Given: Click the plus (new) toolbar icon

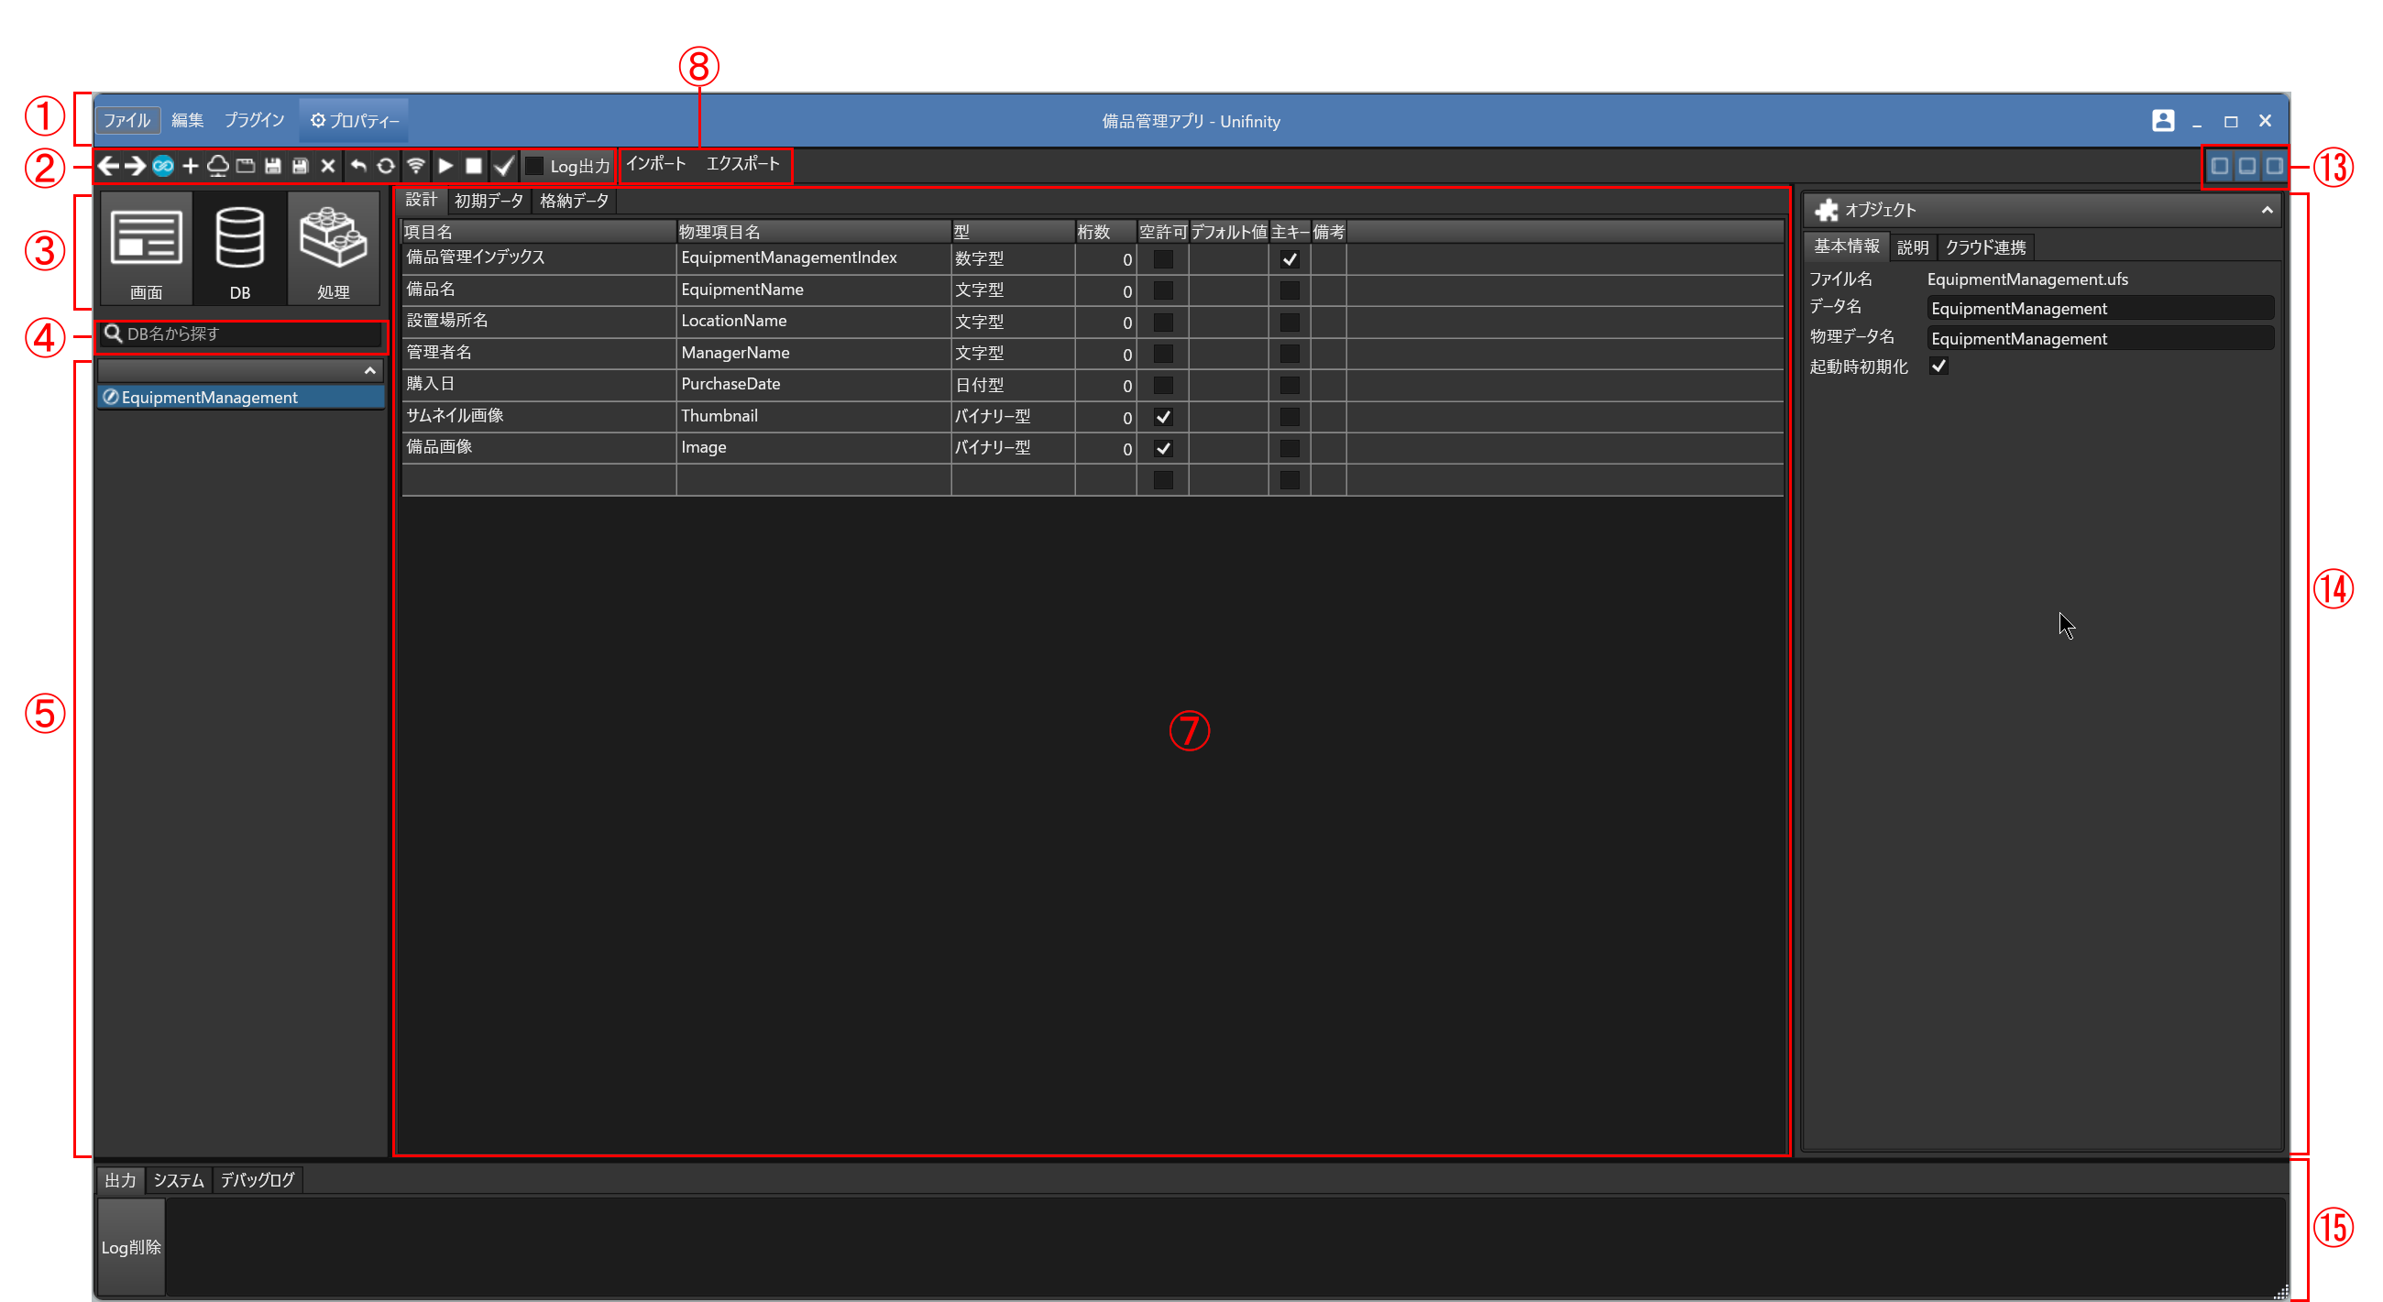Looking at the screenshot, I should [191, 166].
